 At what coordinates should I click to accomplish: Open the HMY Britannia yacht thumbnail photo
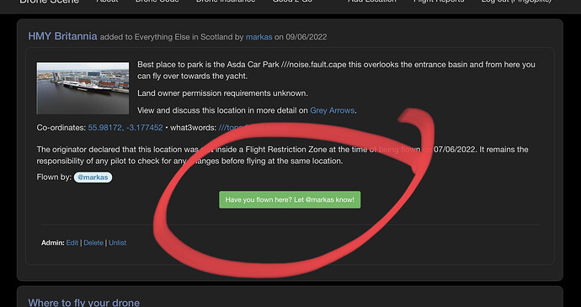pyautogui.click(x=83, y=88)
